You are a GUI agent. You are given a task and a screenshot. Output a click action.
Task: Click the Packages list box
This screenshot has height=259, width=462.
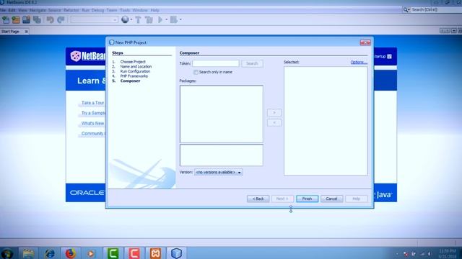(222, 114)
